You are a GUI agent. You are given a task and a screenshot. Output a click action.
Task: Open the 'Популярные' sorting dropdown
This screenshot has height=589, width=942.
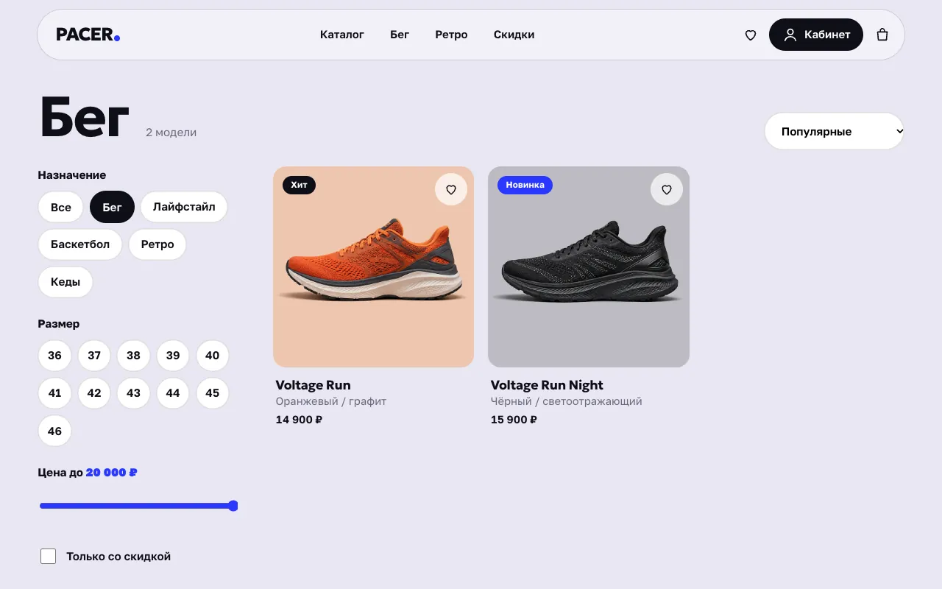click(x=835, y=131)
